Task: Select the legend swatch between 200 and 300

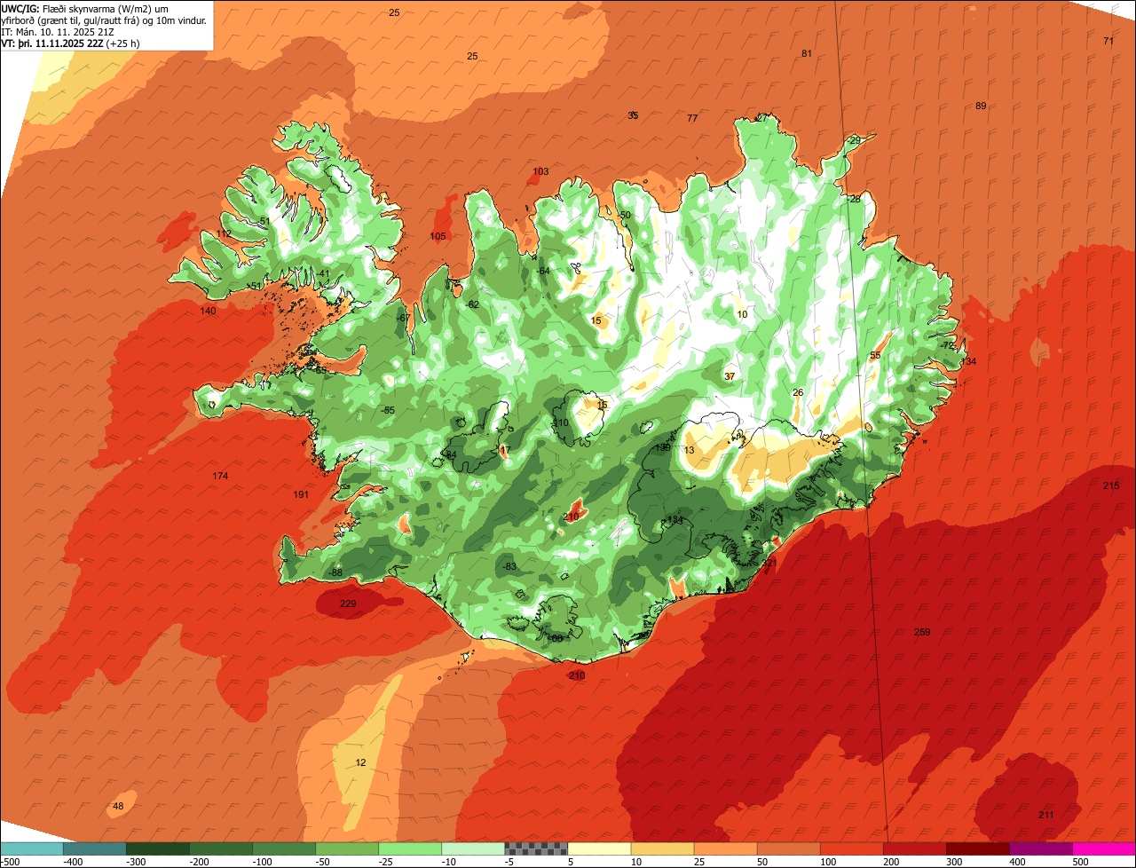Action: [913, 848]
